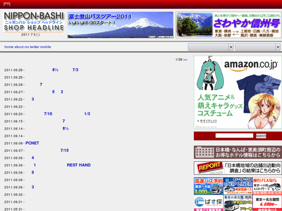Open the home link in navigation bar
This screenshot has width=282, height=211.
(x=9, y=47)
